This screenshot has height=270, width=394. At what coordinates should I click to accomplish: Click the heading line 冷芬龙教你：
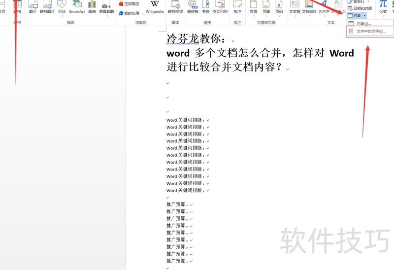[197, 39]
